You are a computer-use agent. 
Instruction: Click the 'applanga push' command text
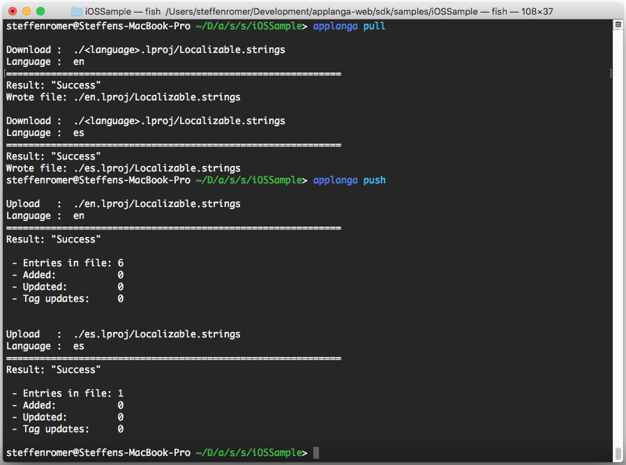pos(350,181)
